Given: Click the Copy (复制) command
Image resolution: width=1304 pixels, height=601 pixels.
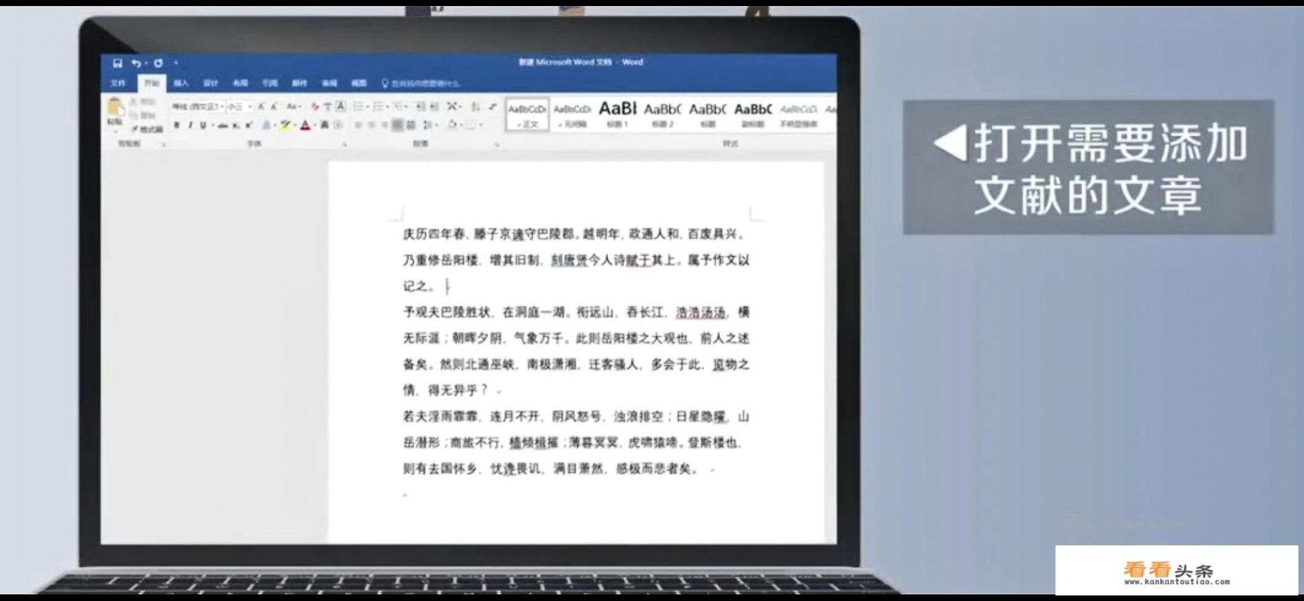Looking at the screenshot, I should coord(142,115).
